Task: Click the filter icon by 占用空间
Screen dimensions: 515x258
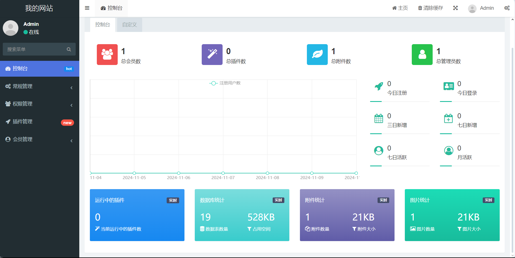Action: pos(249,229)
